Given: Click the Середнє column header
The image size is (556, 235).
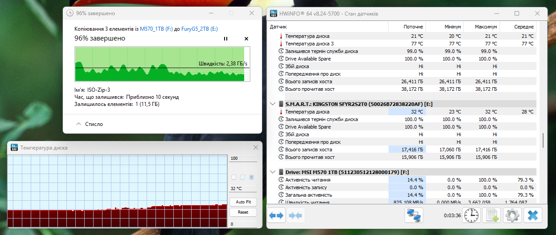Looking at the screenshot, I should coord(518,27).
